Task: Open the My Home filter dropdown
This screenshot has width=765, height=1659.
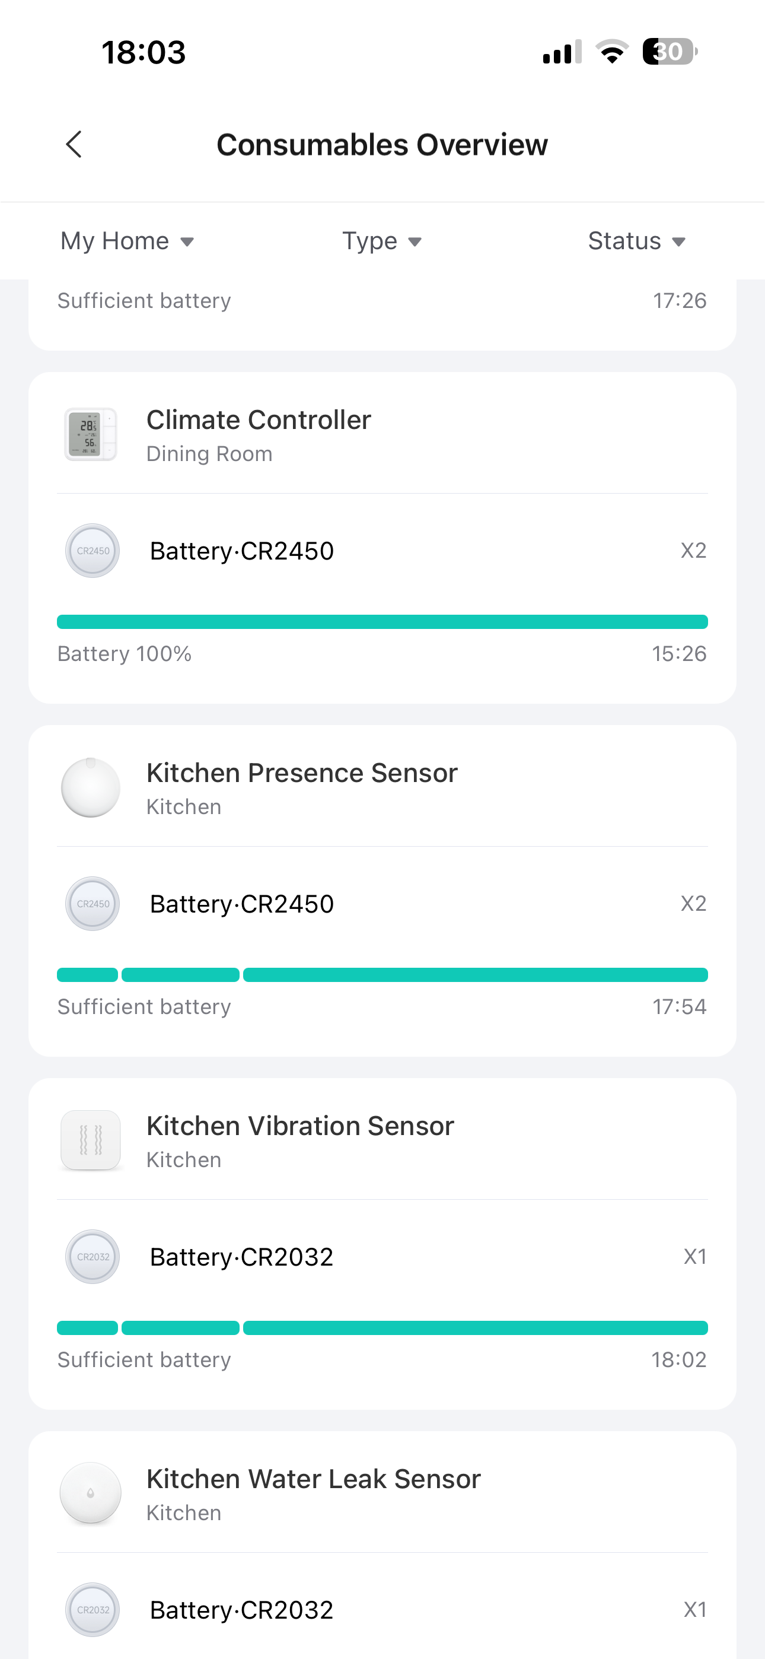Action: [x=127, y=241]
